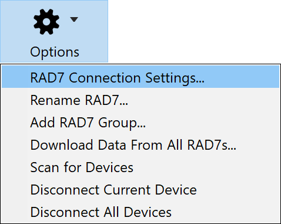
Task: Open RAD7 Connection Settings
Action: pos(140,77)
